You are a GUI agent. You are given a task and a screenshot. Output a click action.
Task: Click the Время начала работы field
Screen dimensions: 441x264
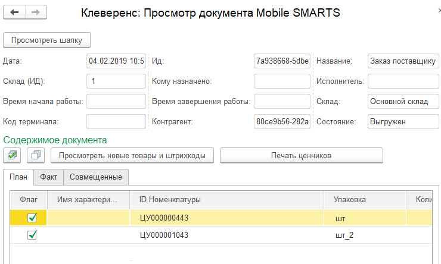click(116, 101)
